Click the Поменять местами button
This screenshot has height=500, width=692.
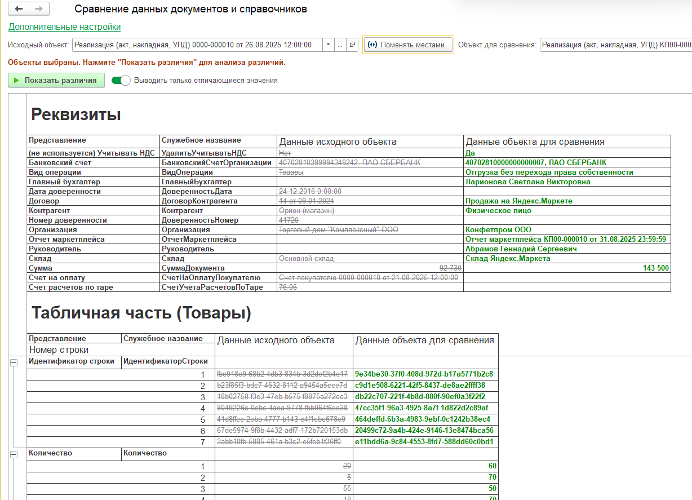[x=408, y=45]
